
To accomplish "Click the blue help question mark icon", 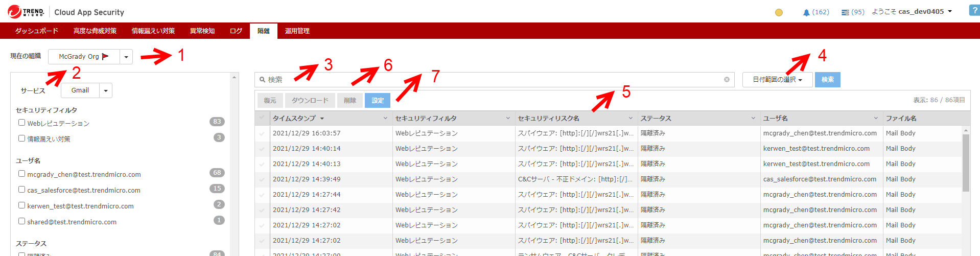I will [x=974, y=10].
